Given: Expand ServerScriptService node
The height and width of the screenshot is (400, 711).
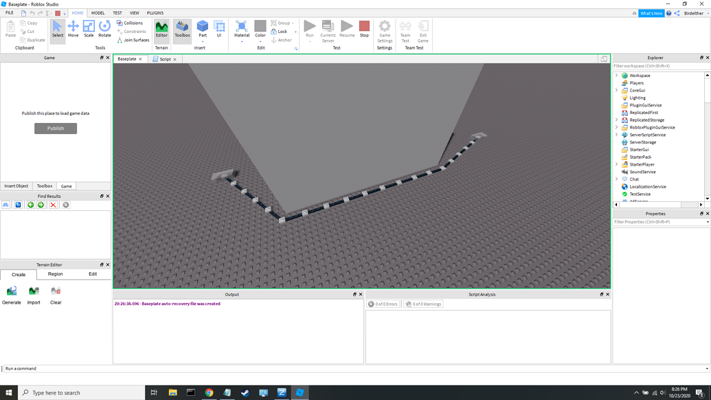Looking at the screenshot, I should (617, 135).
